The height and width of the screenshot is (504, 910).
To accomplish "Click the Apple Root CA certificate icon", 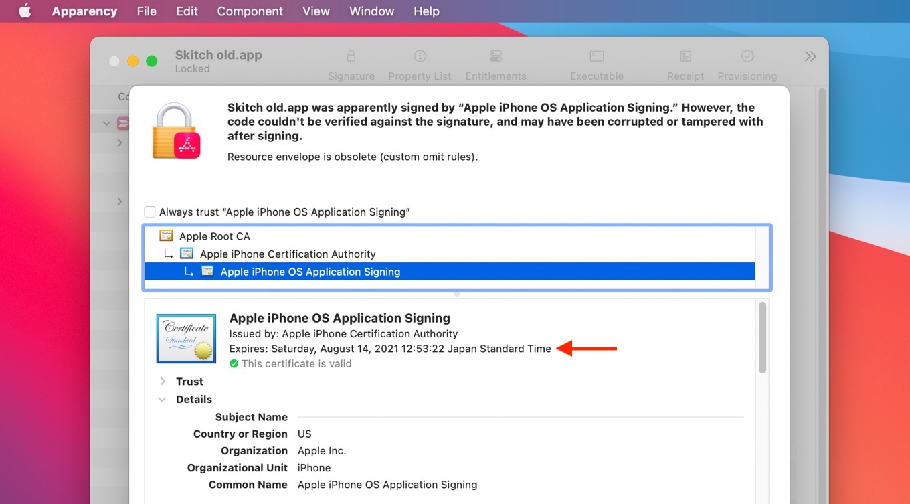I will [x=166, y=236].
